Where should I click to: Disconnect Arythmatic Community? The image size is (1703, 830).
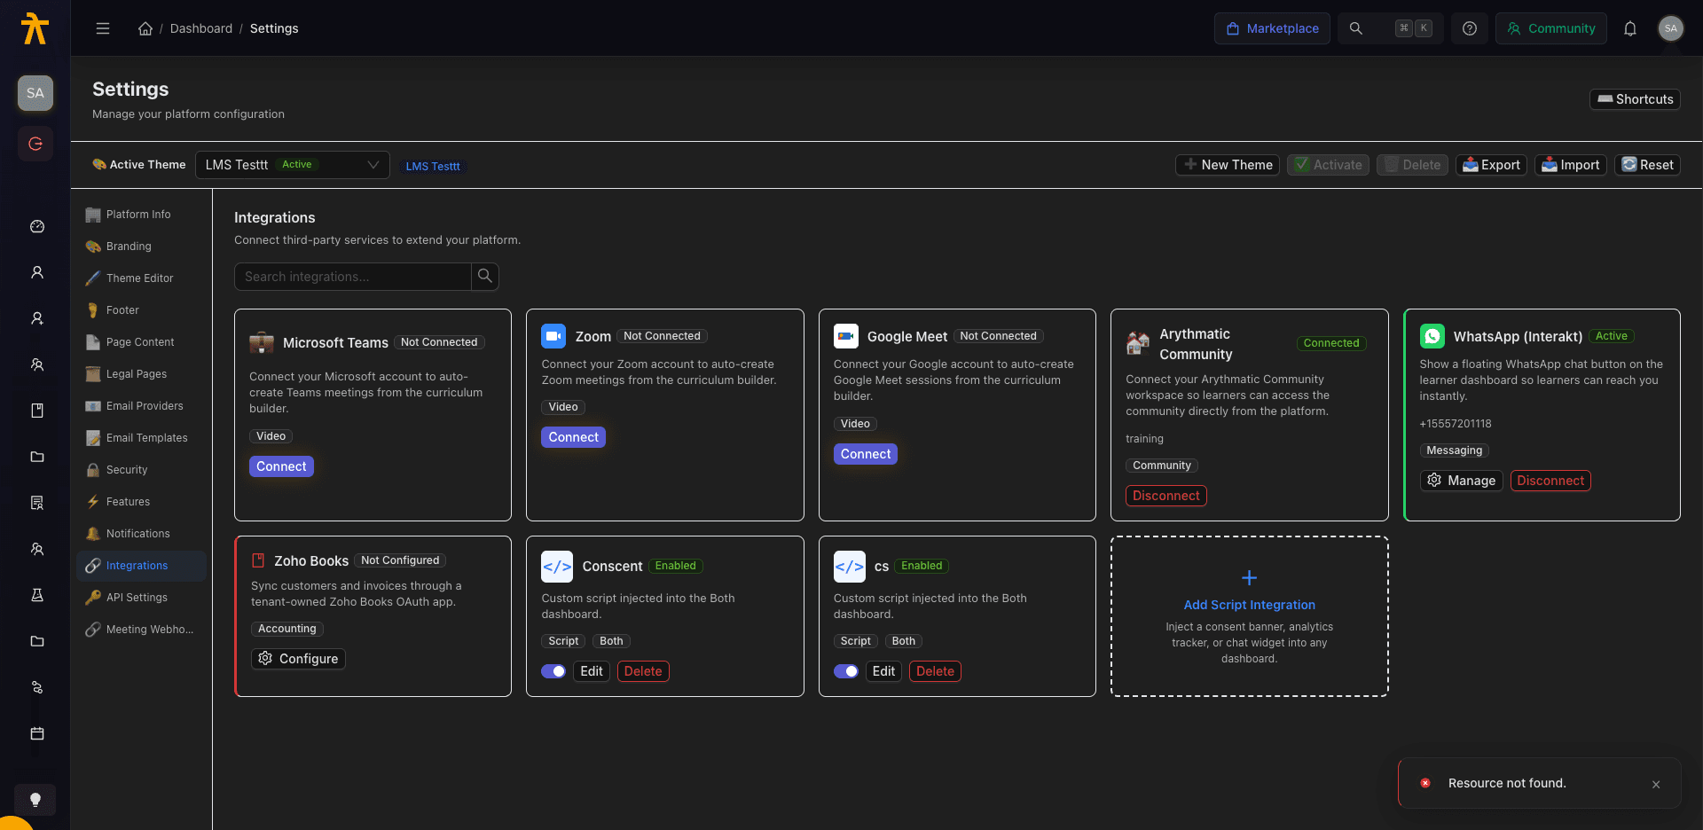click(x=1165, y=496)
